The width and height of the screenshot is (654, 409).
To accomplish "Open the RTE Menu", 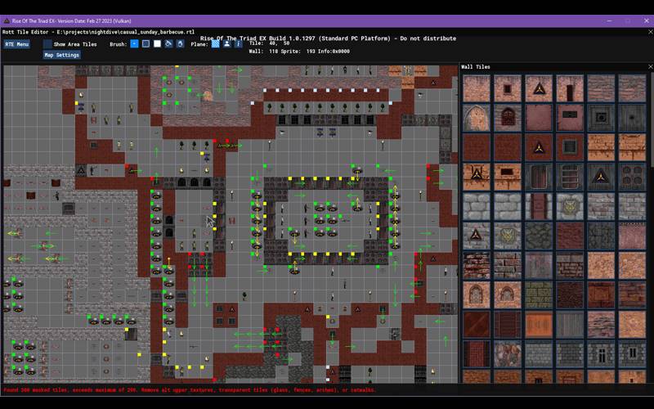I will click(x=16, y=44).
